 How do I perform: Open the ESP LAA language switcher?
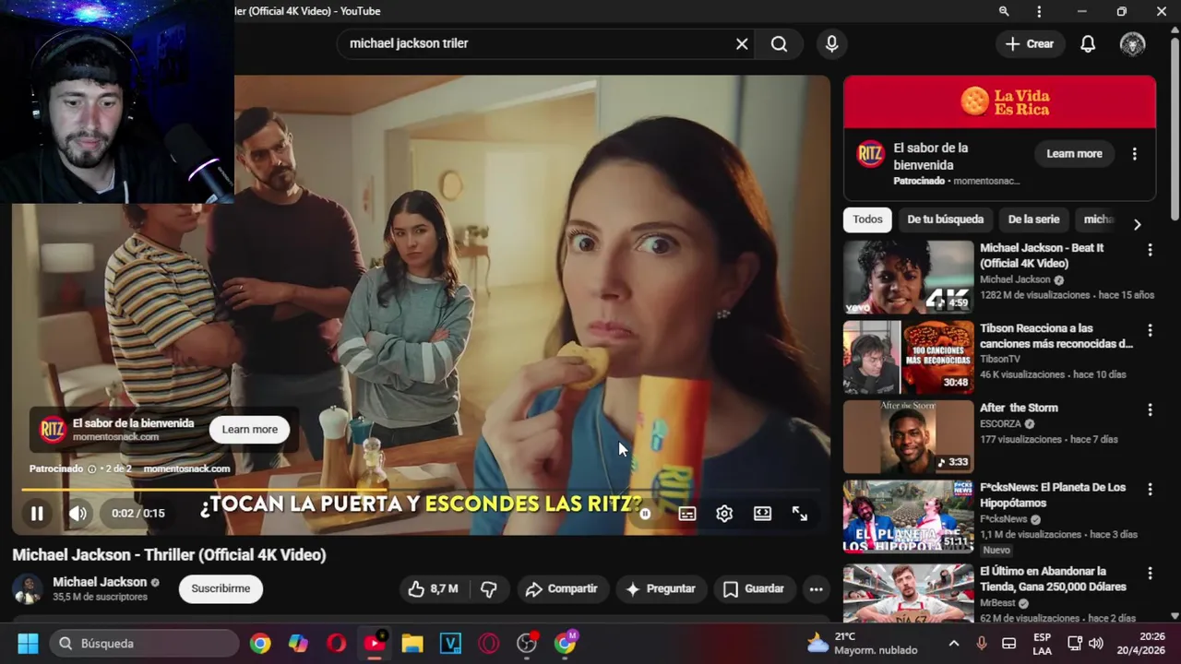[1042, 643]
